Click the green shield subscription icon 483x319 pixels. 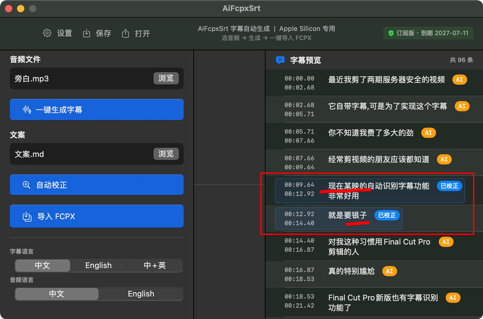391,33
